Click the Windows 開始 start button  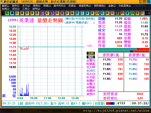tap(7, 111)
